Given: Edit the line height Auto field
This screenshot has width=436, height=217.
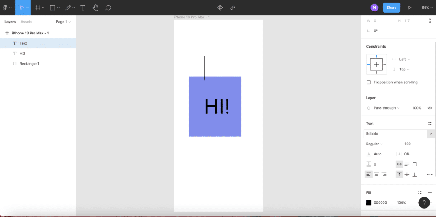Looking at the screenshot, I should pyautogui.click(x=378, y=154).
